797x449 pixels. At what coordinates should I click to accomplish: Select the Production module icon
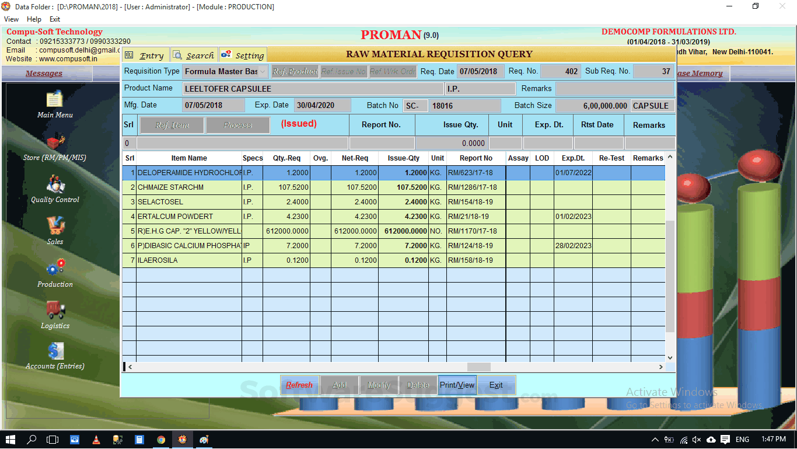pos(55,269)
